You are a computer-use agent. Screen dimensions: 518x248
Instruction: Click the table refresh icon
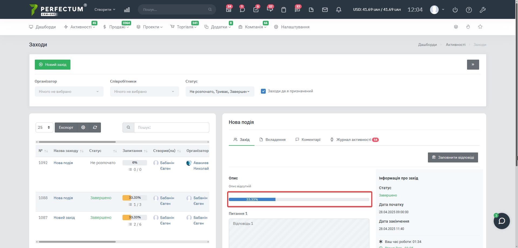[95, 127]
